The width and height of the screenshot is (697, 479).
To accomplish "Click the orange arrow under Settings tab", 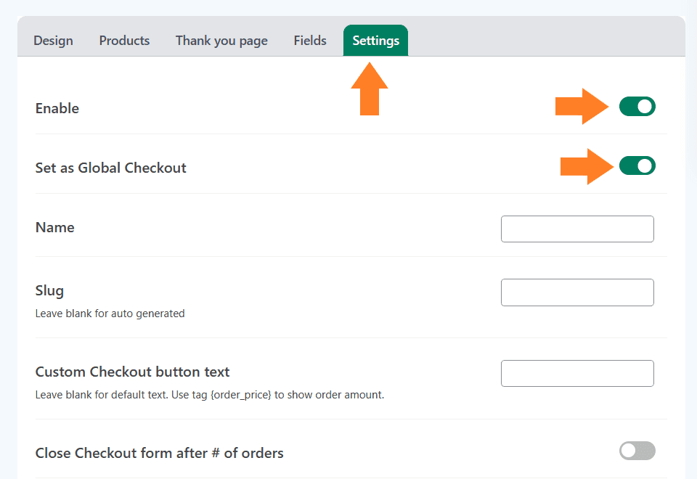I will [x=370, y=89].
